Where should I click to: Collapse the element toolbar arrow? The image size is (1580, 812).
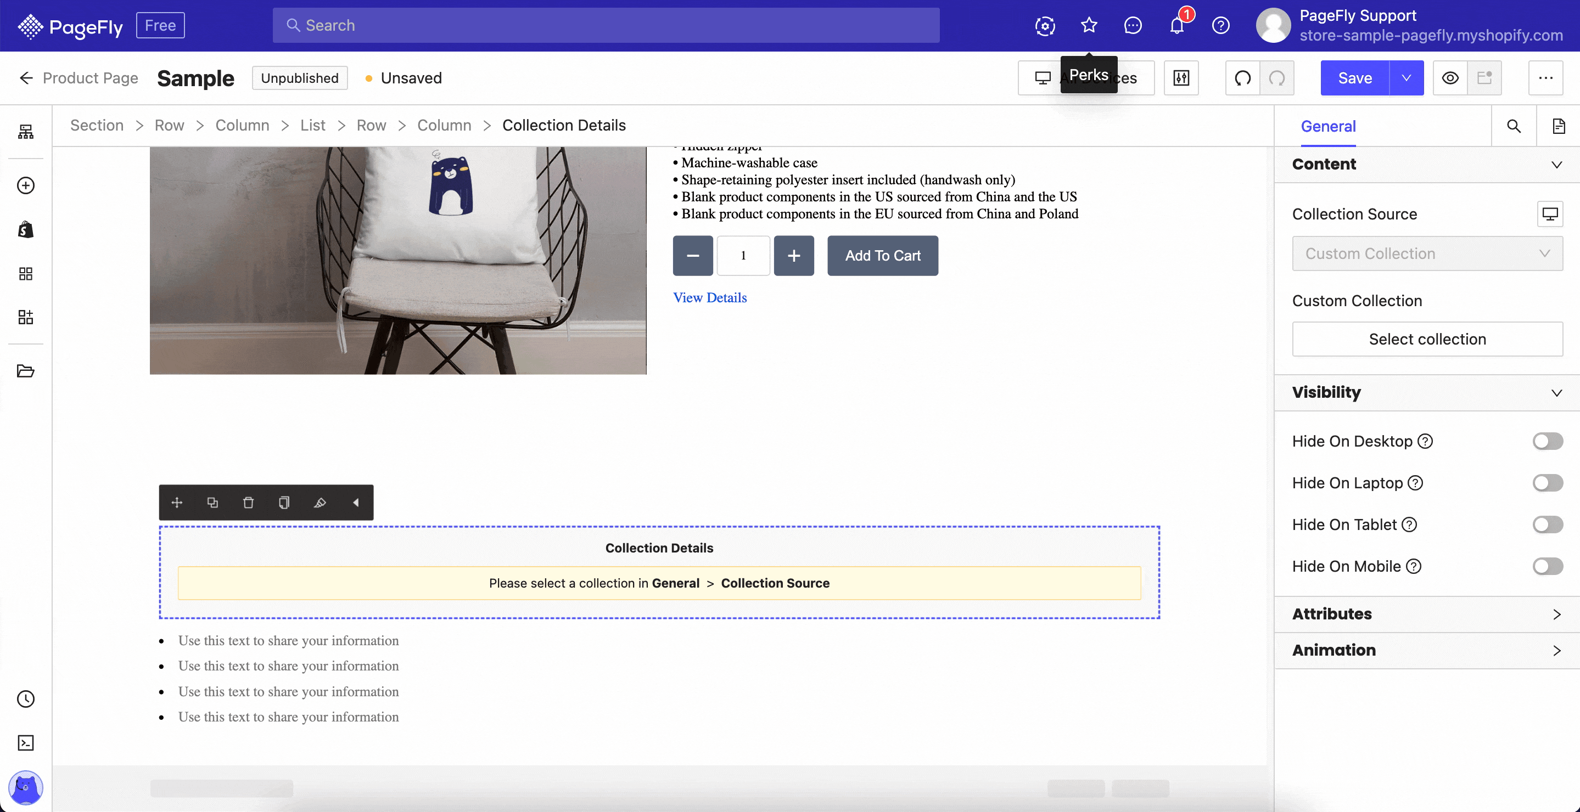(356, 503)
